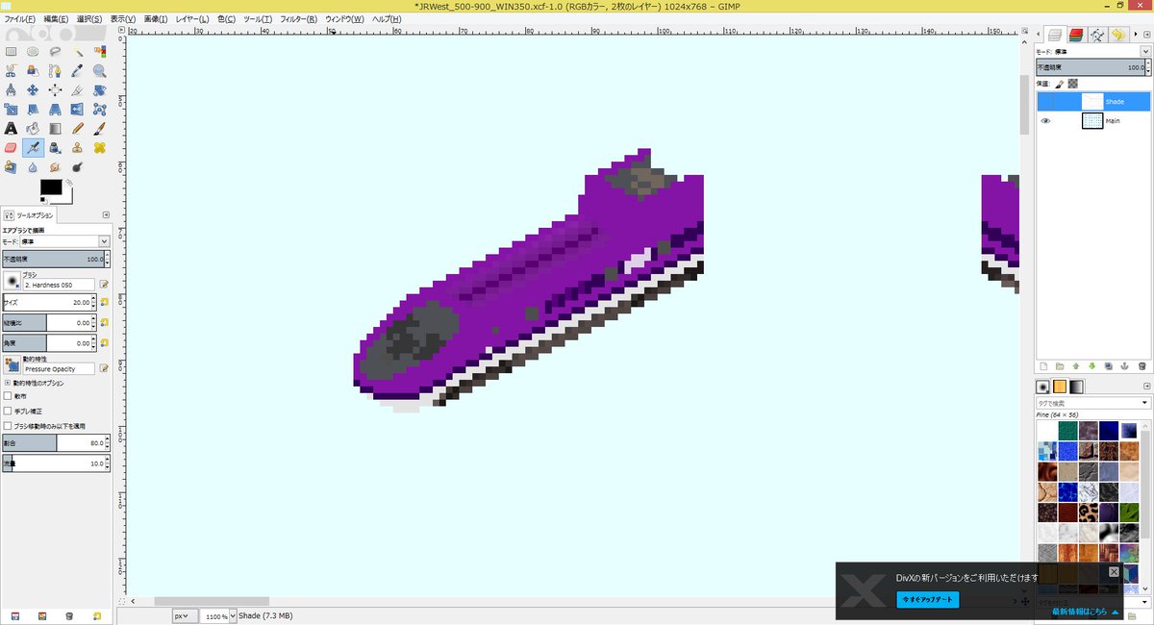Select the Alignment tool
The width and height of the screenshot is (1154, 625).
(55, 89)
